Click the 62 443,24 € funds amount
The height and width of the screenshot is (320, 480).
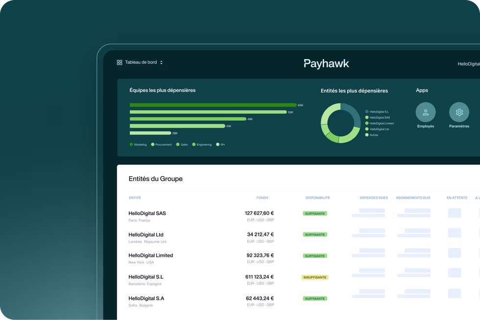tap(260, 298)
